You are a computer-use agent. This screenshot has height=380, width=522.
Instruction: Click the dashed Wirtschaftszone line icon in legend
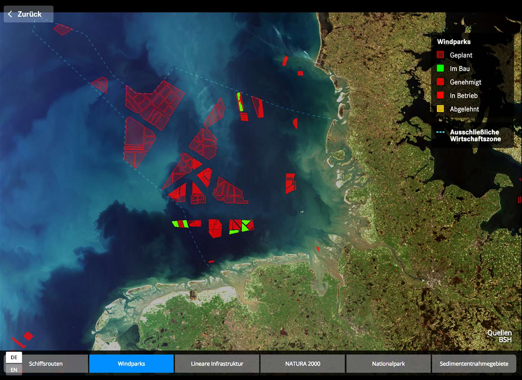coord(440,132)
